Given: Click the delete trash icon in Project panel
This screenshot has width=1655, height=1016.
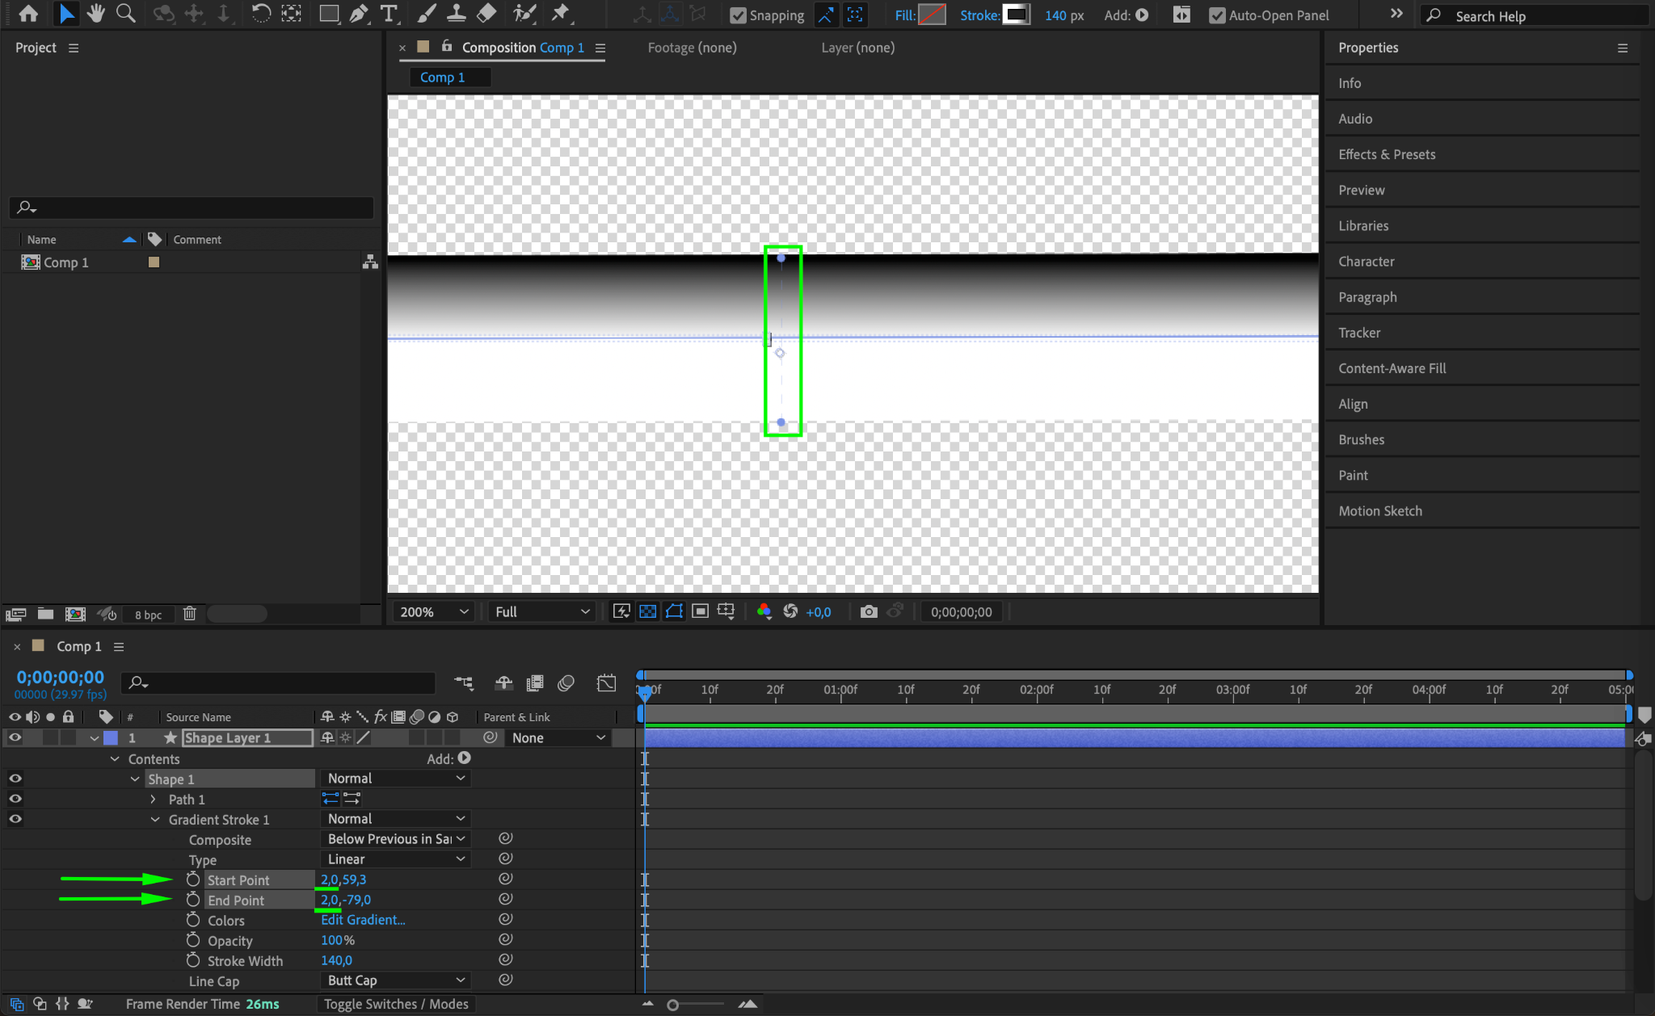Looking at the screenshot, I should tap(189, 614).
